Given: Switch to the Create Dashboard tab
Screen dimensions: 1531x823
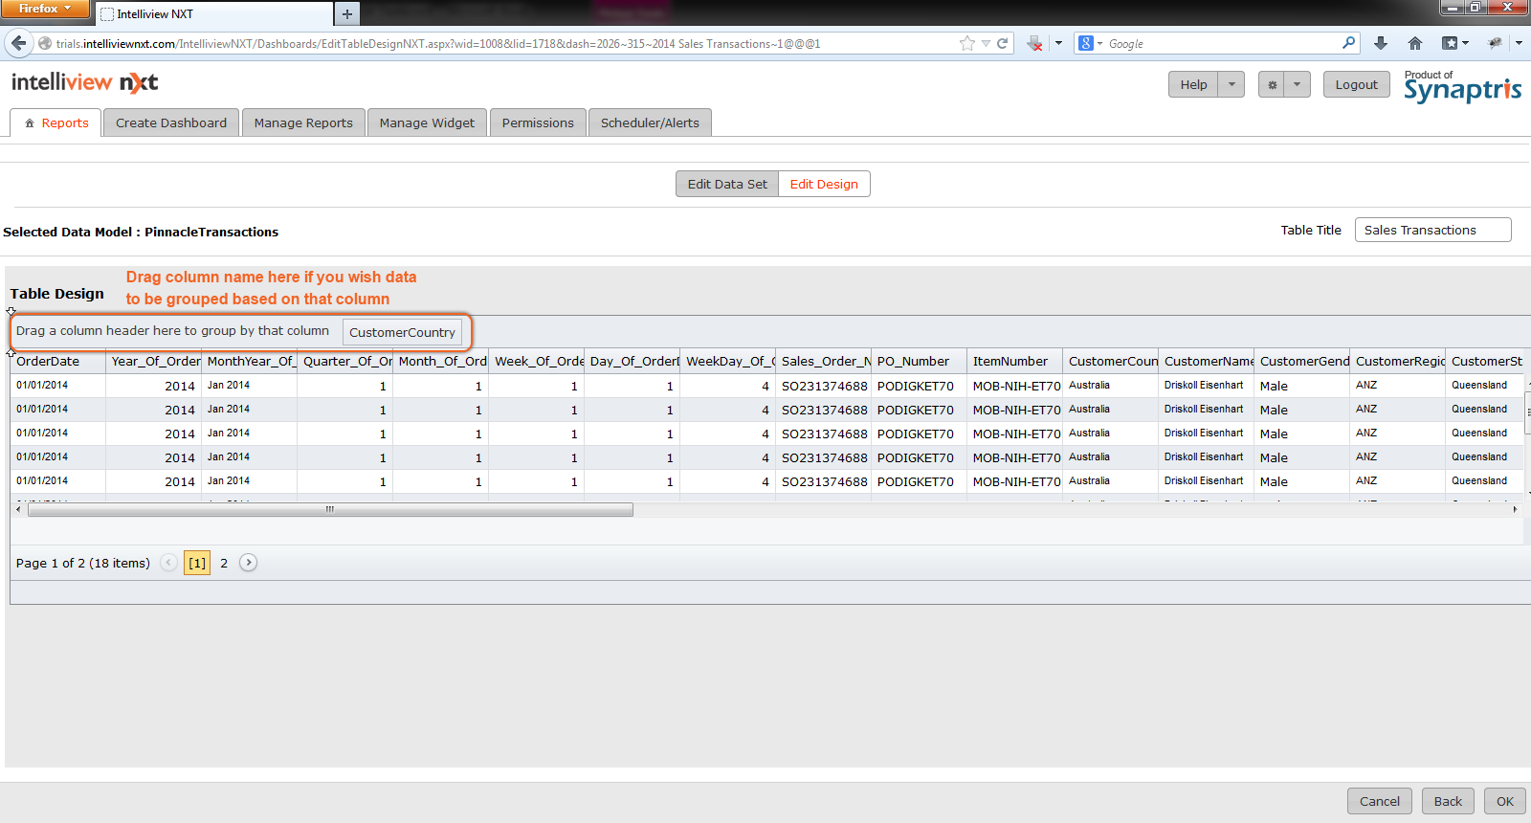Looking at the screenshot, I should (171, 122).
